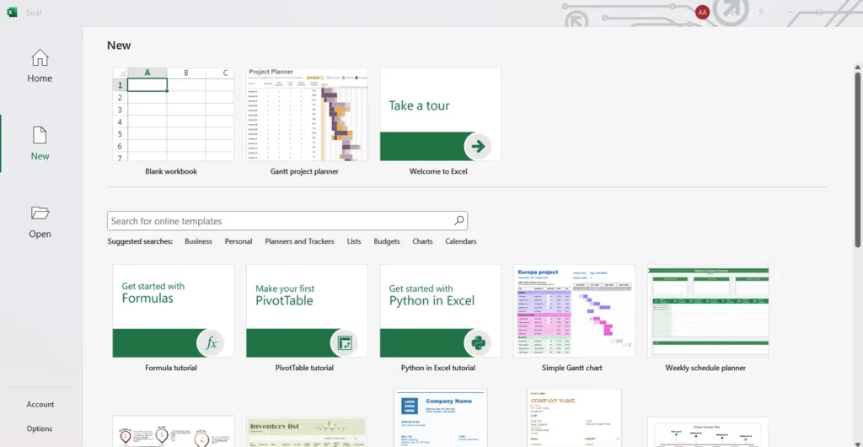The width and height of the screenshot is (863, 447).
Task: Click the PivotTable icon on tutorial card
Action: pyautogui.click(x=345, y=343)
